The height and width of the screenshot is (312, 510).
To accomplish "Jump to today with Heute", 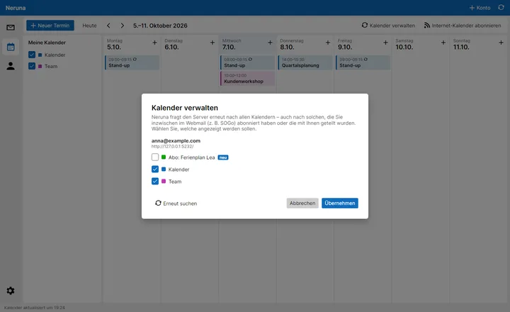I will pos(89,26).
